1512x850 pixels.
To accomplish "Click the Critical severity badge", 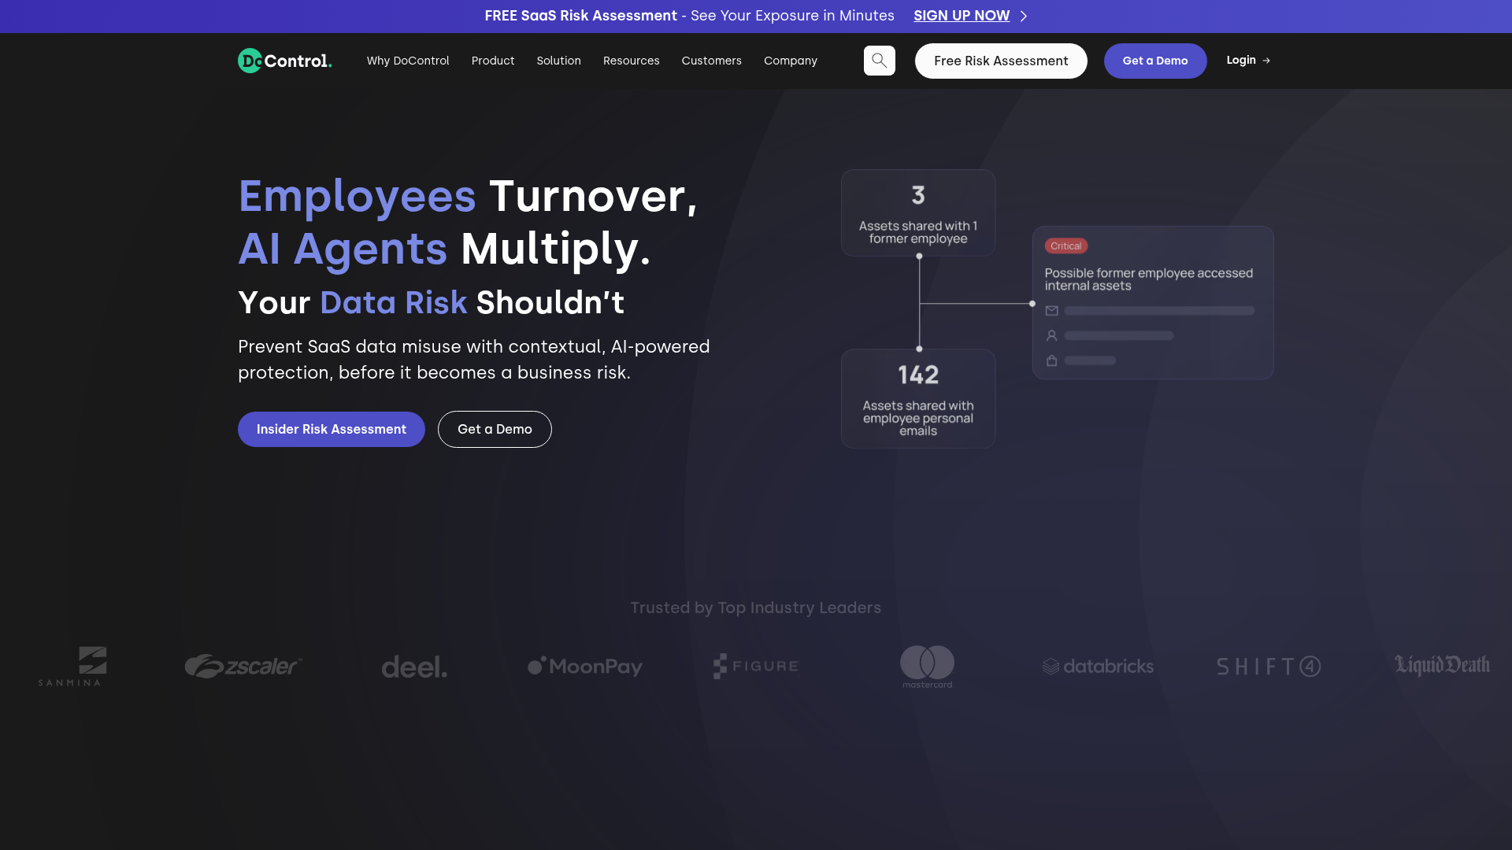I will [1066, 246].
